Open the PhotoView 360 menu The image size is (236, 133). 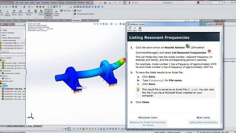point(71,3)
